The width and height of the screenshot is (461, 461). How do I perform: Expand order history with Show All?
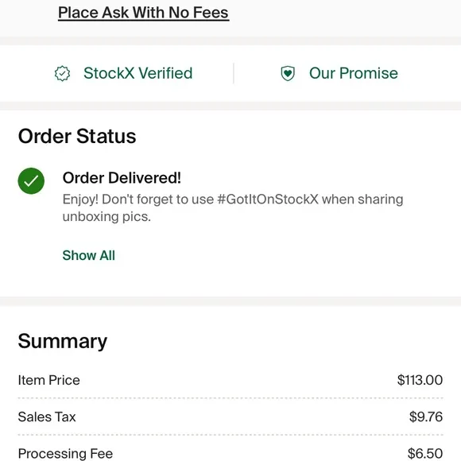[88, 255]
